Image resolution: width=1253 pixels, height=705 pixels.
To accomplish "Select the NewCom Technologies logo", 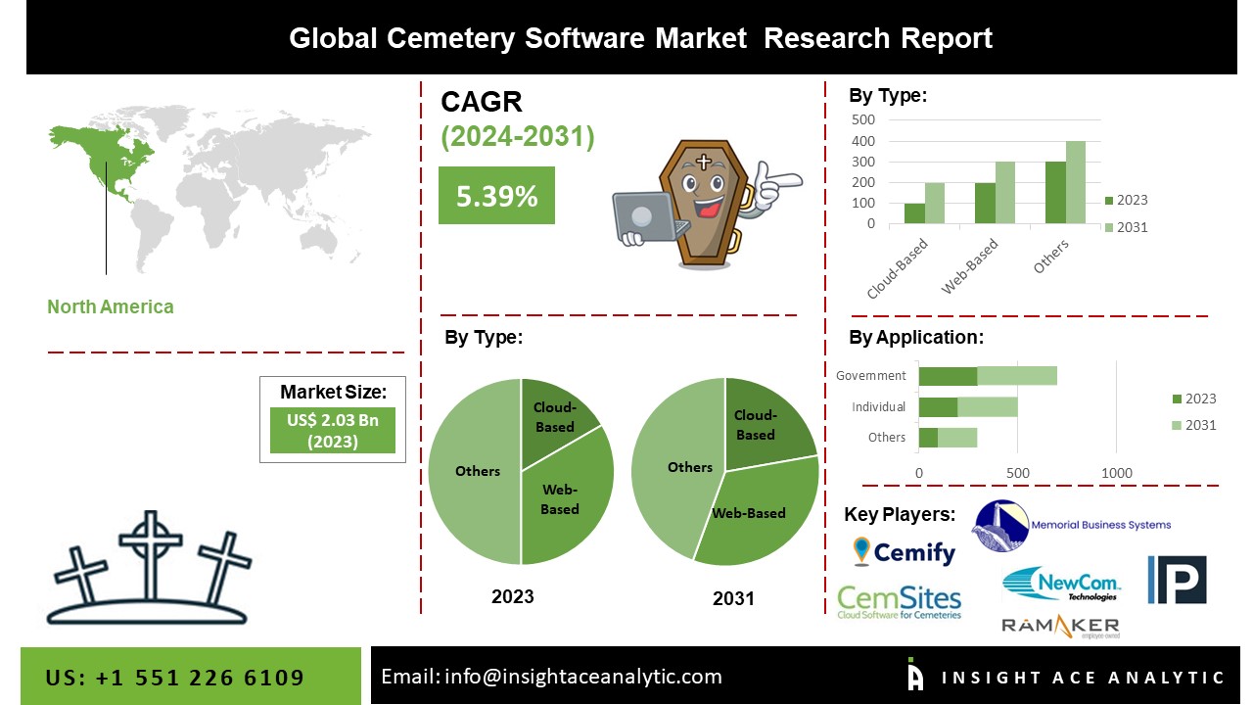I will point(1061,585).
